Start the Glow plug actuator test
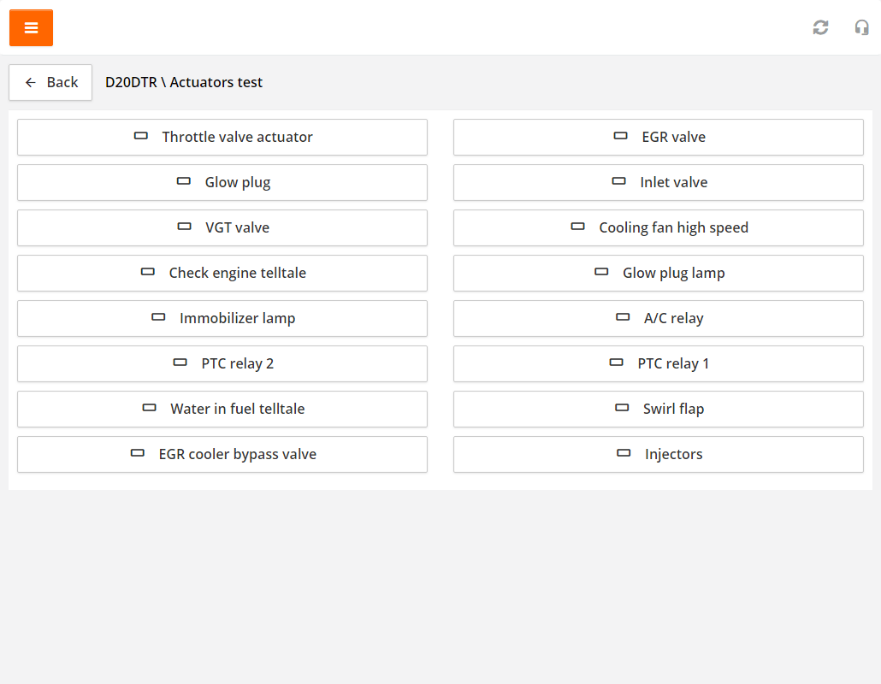The height and width of the screenshot is (684, 881). [x=222, y=182]
